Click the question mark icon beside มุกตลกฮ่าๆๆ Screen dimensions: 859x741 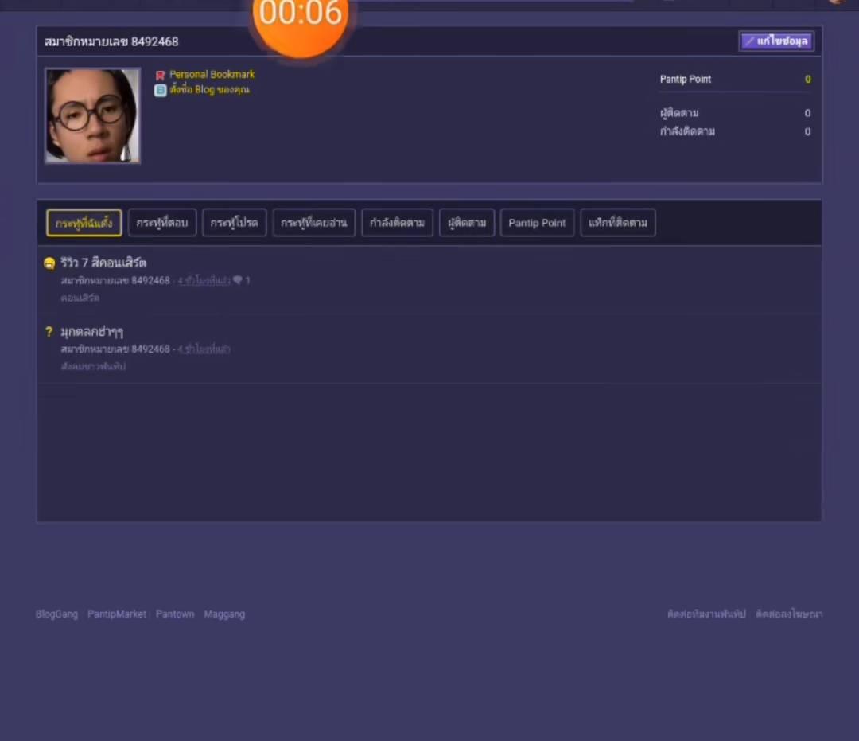(49, 332)
